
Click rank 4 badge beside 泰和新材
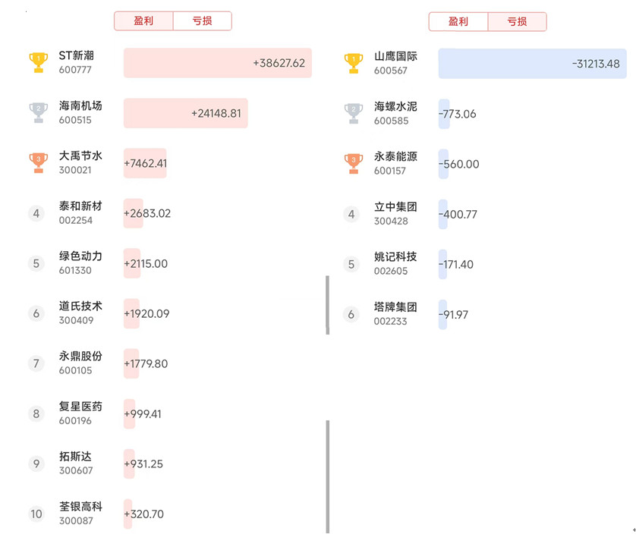pyautogui.click(x=36, y=213)
